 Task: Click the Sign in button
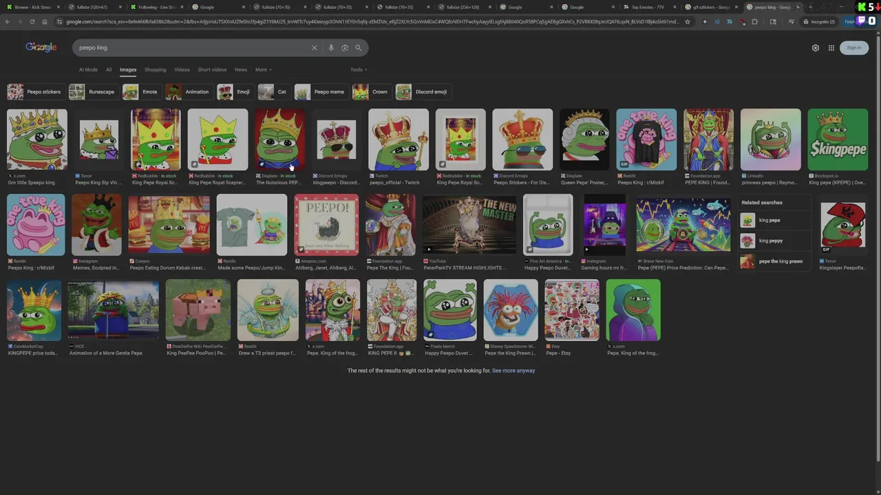pyautogui.click(x=854, y=47)
